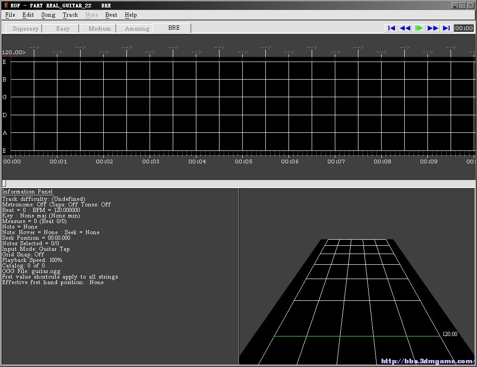Click the 00:00 time display box

[x=464, y=28]
